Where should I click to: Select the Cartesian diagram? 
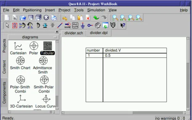[x=18, y=48]
